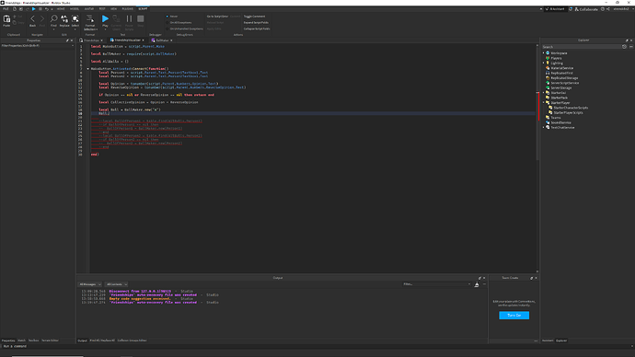Go Back in script navigation

(x=32, y=19)
